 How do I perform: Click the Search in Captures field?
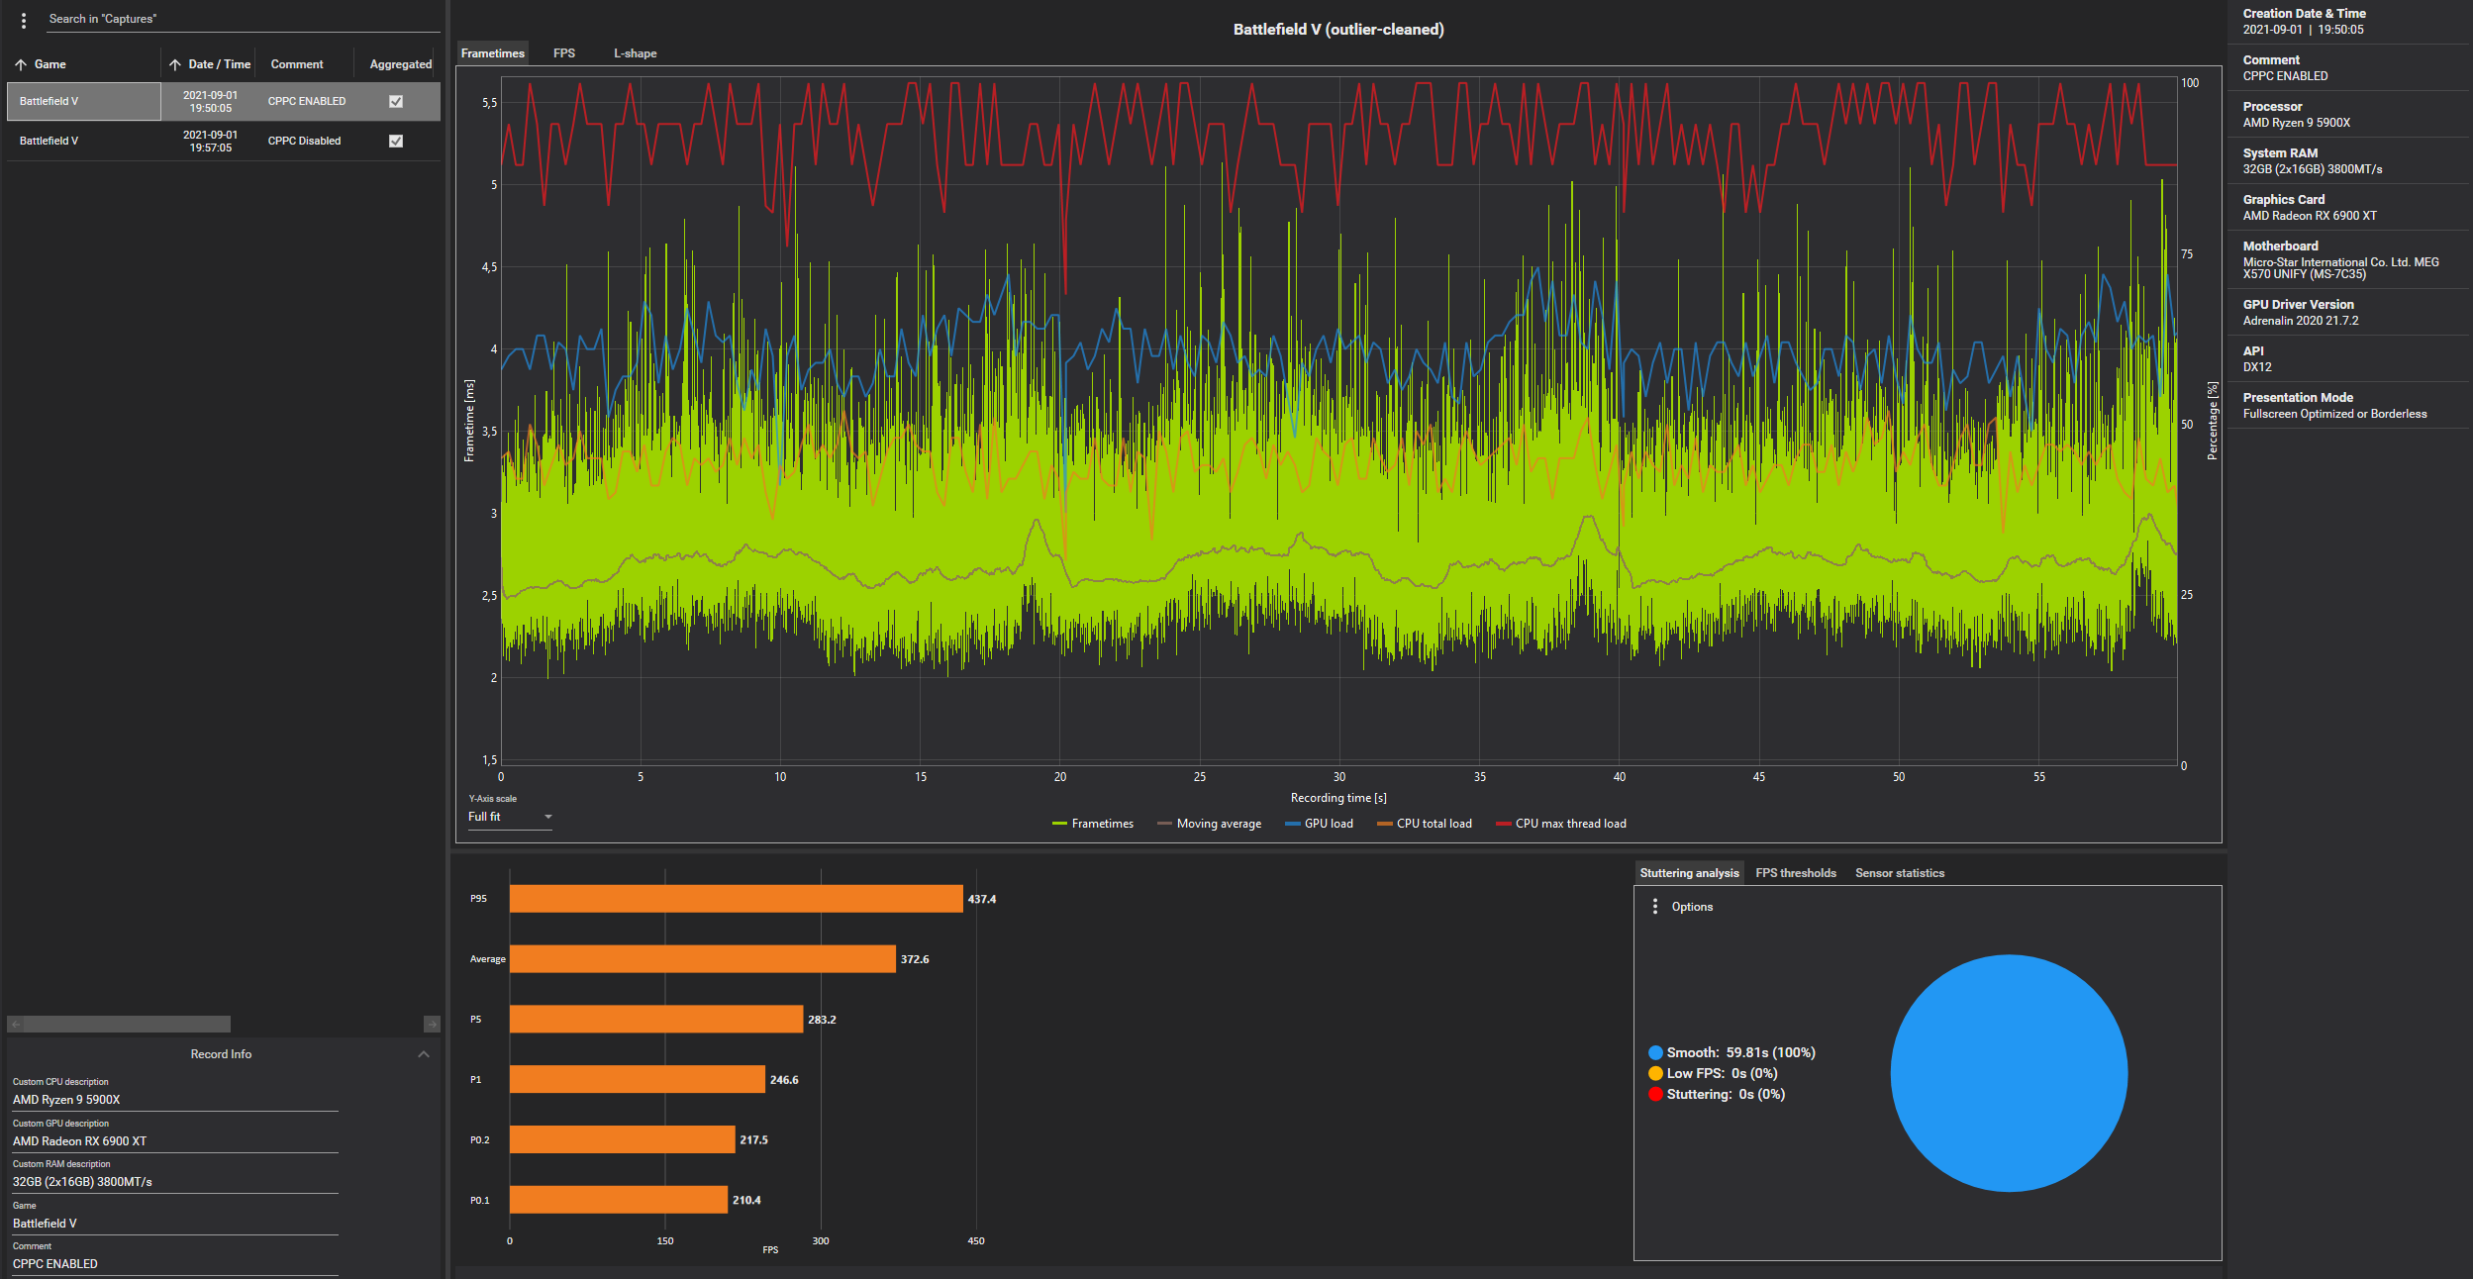point(238,19)
